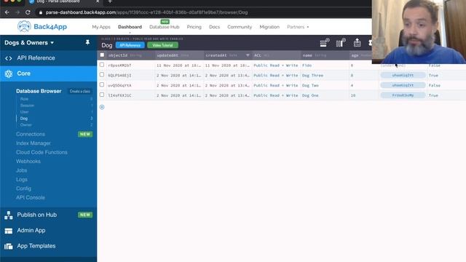Click the owner pointer in Dog Three row
This screenshot has width=466, height=262.
[x=403, y=76]
